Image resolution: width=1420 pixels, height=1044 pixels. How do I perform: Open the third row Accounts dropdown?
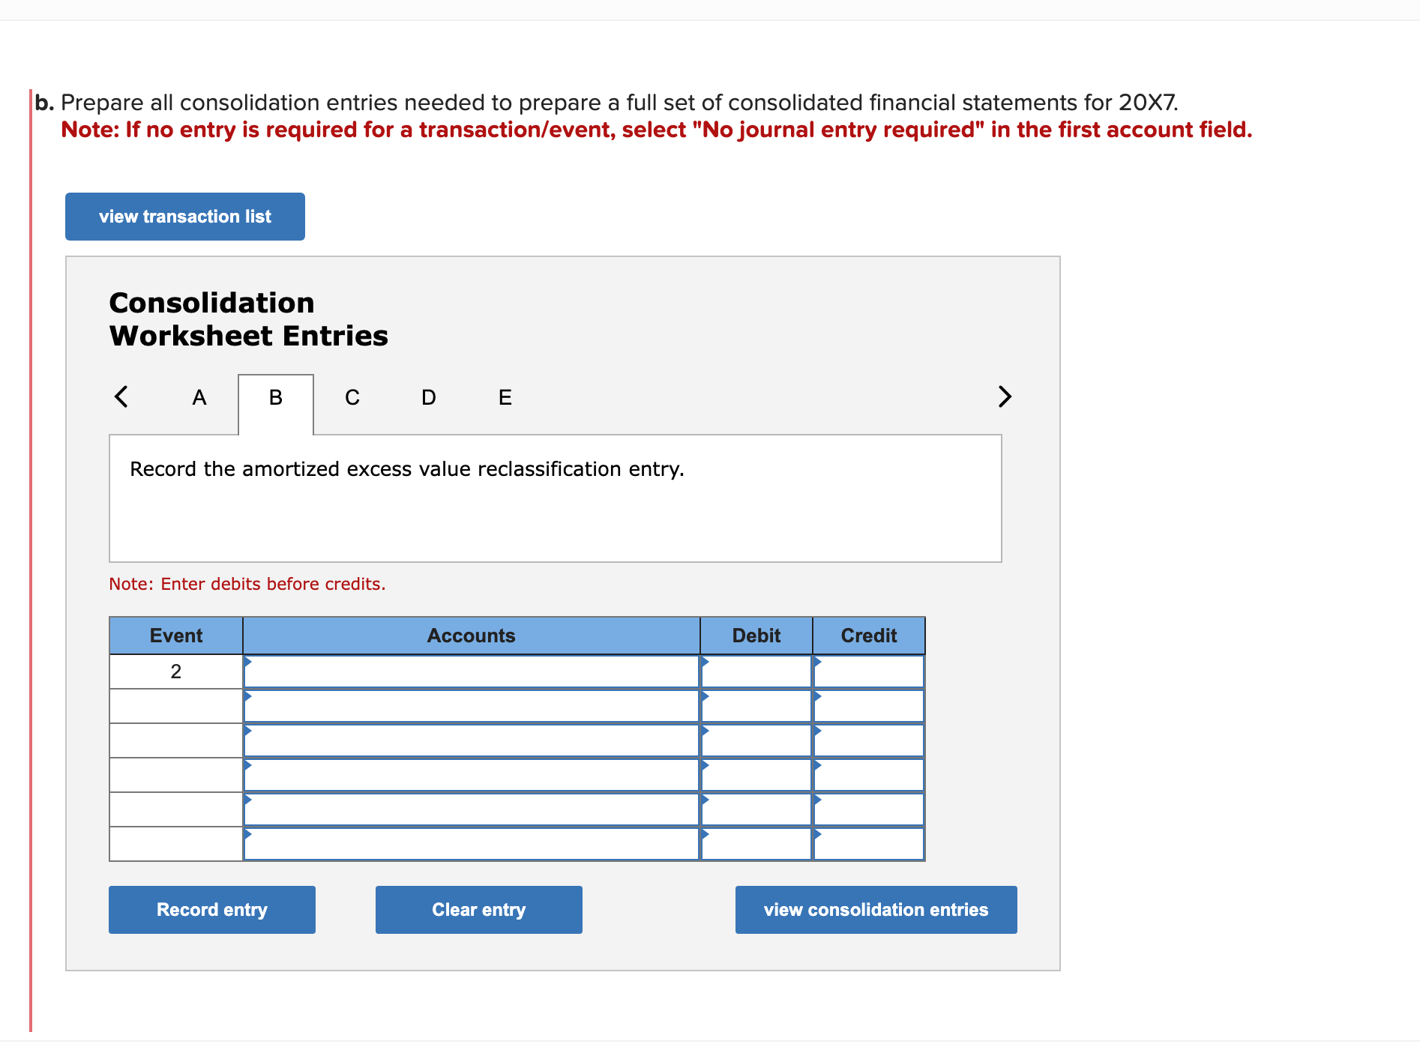[x=470, y=740]
